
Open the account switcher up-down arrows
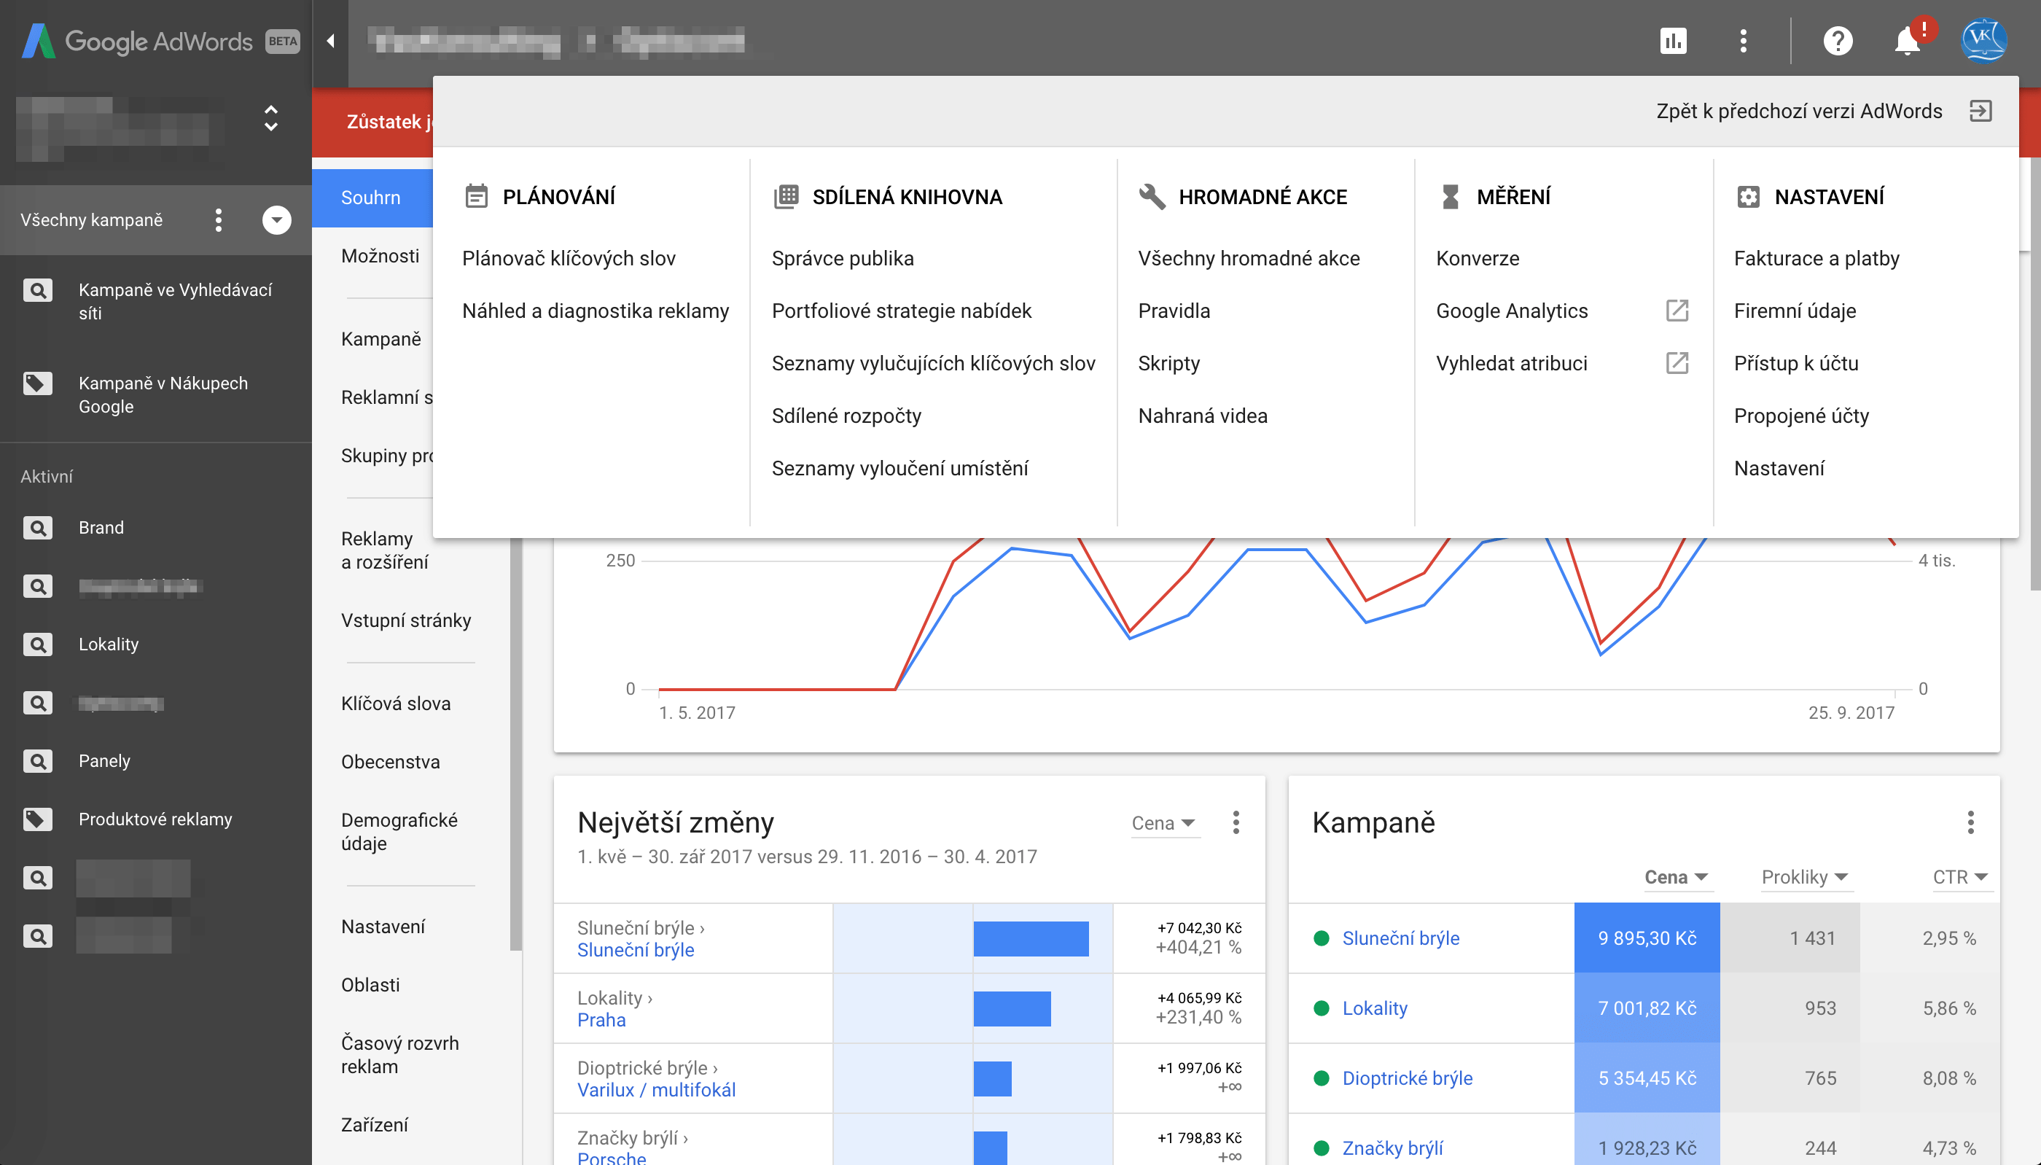(x=271, y=118)
